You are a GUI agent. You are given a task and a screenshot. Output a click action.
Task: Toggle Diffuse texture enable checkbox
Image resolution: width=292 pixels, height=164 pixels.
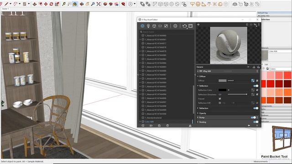coord(257,81)
